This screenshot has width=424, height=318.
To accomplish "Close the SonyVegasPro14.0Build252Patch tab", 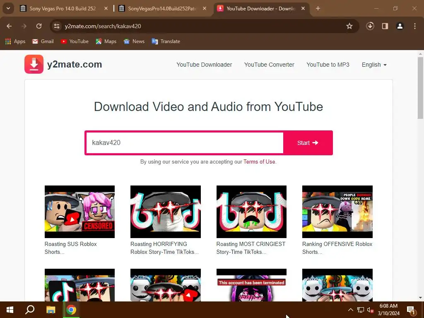I will coord(205,9).
